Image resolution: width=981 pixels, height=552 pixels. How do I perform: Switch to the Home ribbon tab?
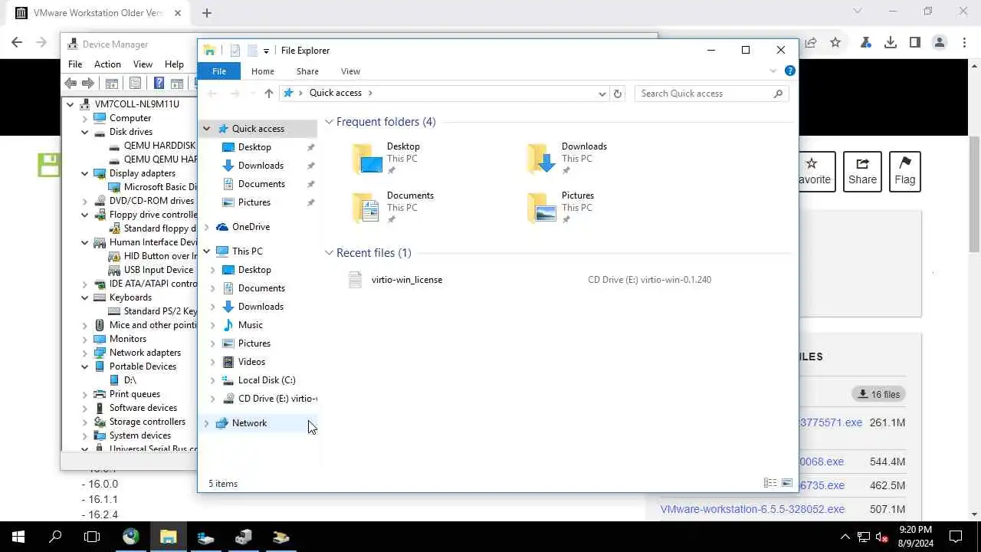(263, 71)
